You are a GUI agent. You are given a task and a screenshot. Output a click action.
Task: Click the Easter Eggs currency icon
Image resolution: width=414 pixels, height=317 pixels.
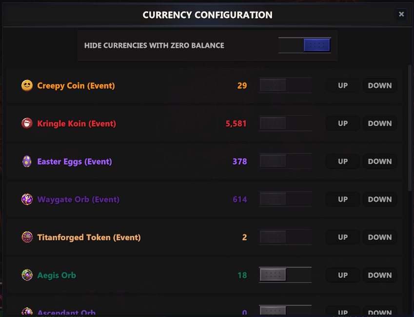(27, 161)
